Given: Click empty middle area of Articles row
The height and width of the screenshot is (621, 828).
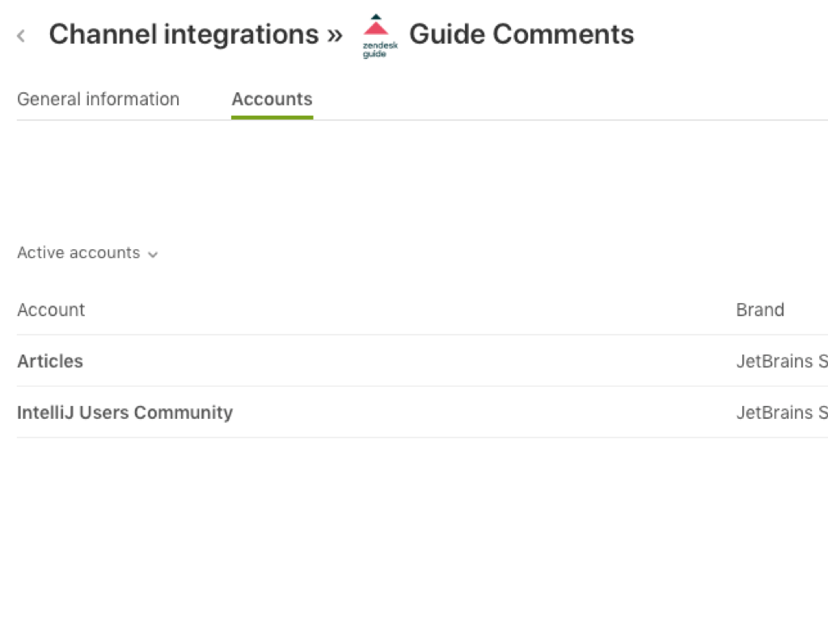Looking at the screenshot, I should click(404, 361).
